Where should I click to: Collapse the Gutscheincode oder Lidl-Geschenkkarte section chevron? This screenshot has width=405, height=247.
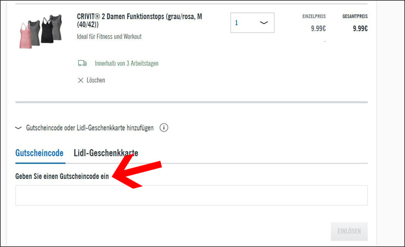[x=18, y=128]
